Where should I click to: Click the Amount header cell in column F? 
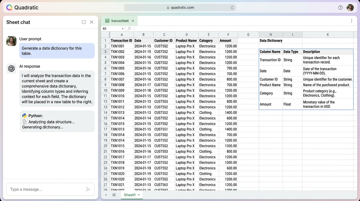tap(228, 41)
